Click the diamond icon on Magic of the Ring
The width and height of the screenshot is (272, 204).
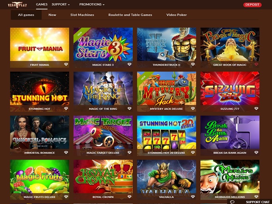[130, 109]
